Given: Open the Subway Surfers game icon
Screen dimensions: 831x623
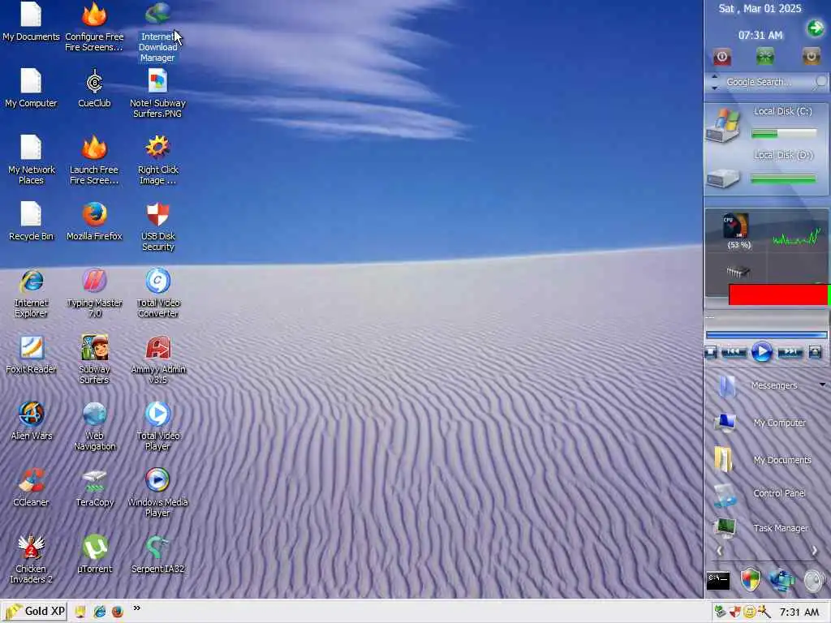Looking at the screenshot, I should 94,360.
